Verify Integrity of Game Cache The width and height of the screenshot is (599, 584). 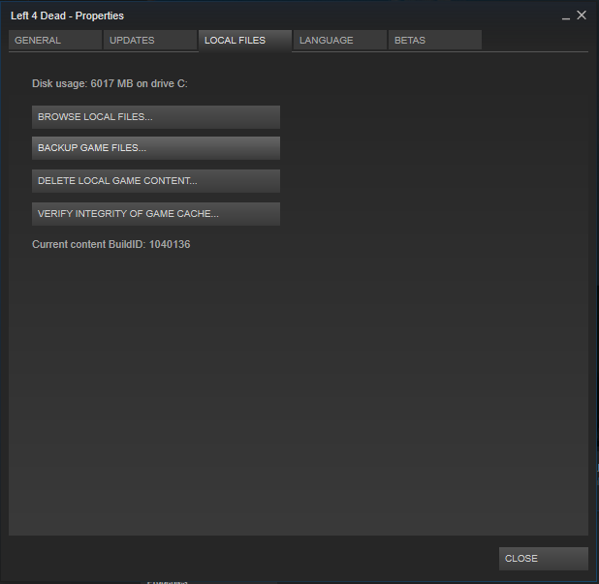pyautogui.click(x=156, y=214)
